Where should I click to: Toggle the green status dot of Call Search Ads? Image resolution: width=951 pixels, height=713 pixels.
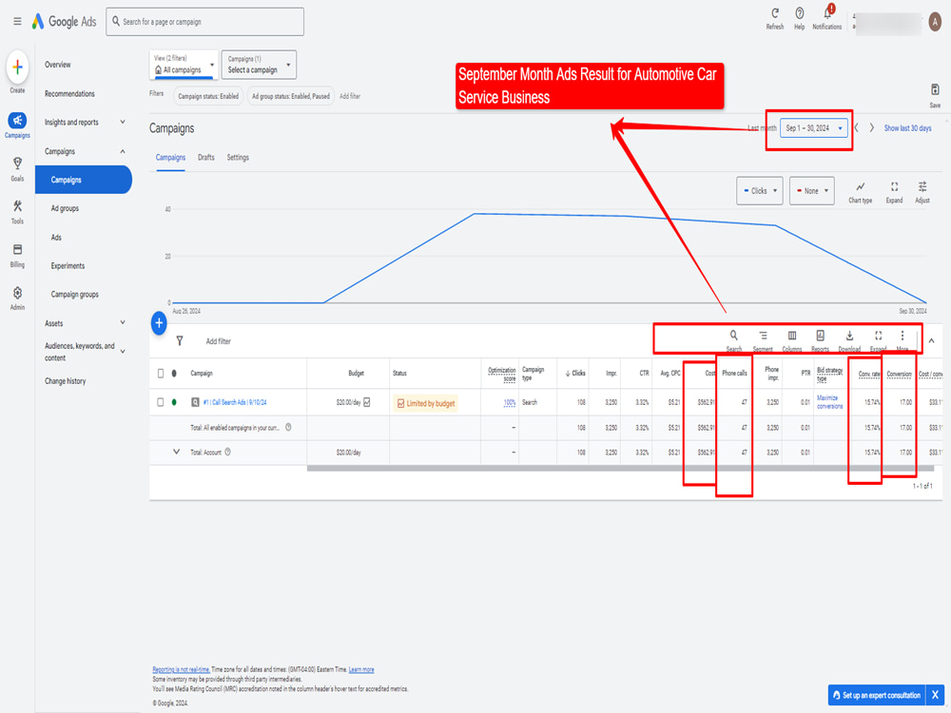pos(174,402)
